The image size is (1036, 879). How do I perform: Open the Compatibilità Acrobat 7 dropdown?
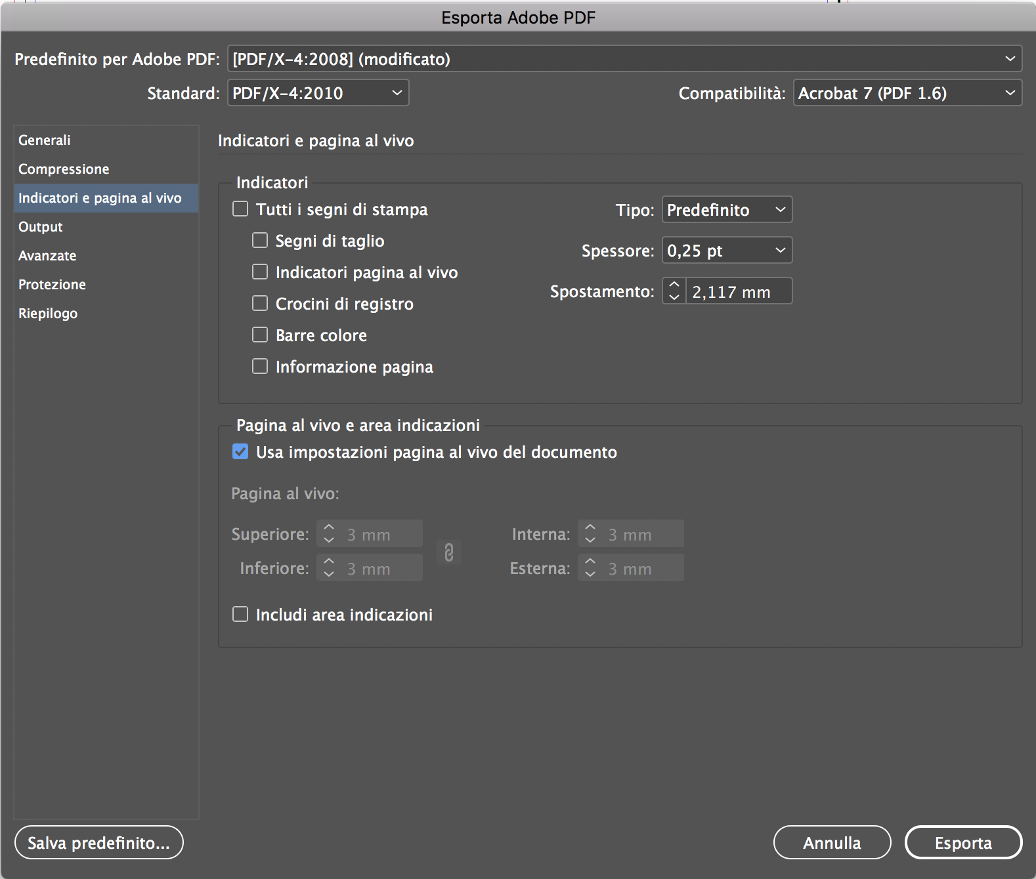point(907,92)
